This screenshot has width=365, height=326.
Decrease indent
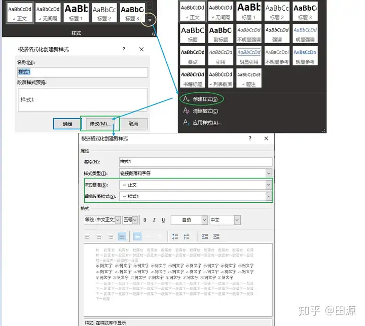point(205,237)
